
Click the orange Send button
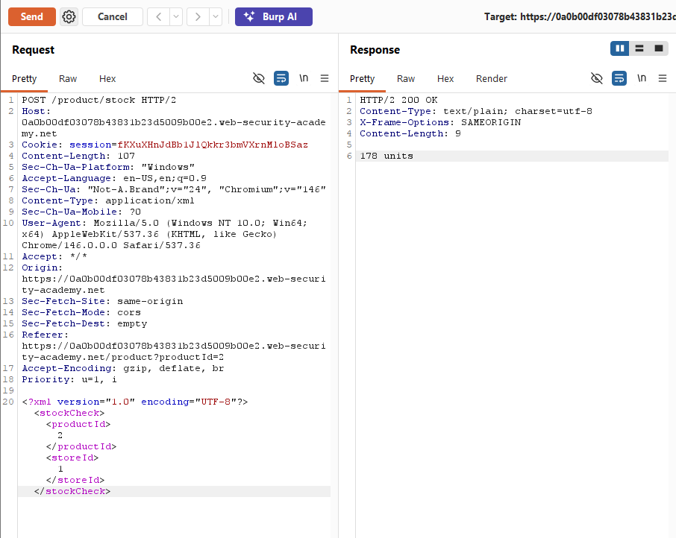[x=32, y=17]
